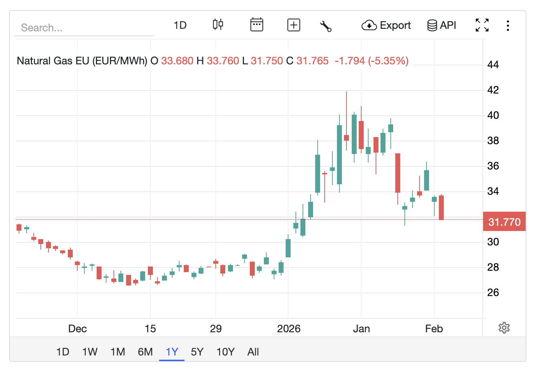Switch to the 6M range tab

(x=145, y=352)
